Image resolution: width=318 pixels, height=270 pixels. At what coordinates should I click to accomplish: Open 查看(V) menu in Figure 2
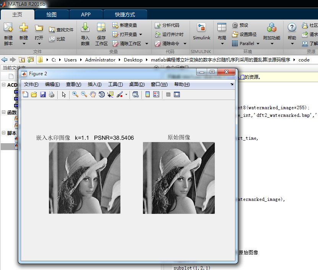coord(74,84)
